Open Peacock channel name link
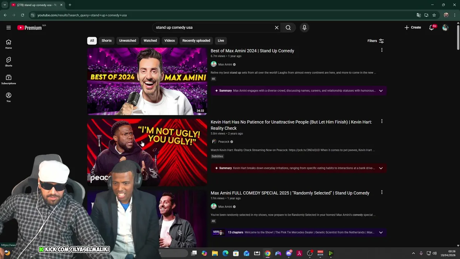 coord(224,142)
